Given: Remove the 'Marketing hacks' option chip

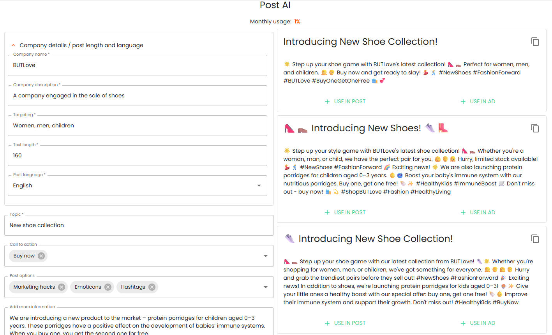Looking at the screenshot, I should (62, 287).
